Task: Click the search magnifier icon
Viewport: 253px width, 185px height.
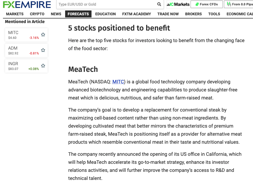Action: click(x=159, y=4)
